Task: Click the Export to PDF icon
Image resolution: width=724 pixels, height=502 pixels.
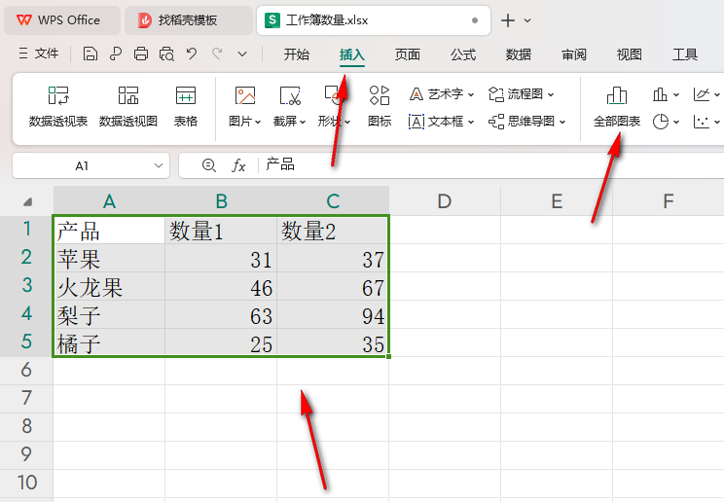Action: click(116, 54)
